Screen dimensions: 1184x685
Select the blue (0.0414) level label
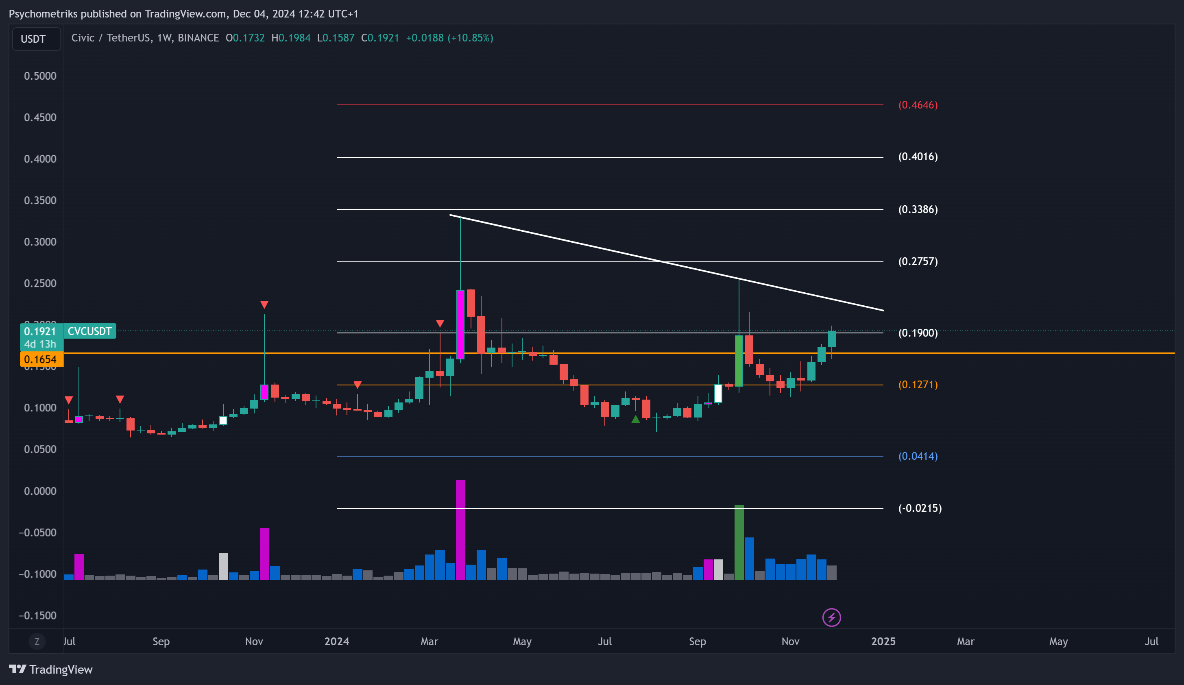pos(918,456)
